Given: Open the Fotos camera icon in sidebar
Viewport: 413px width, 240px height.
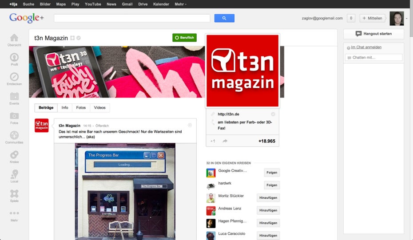Looking at the screenshot, I should click(14, 115).
